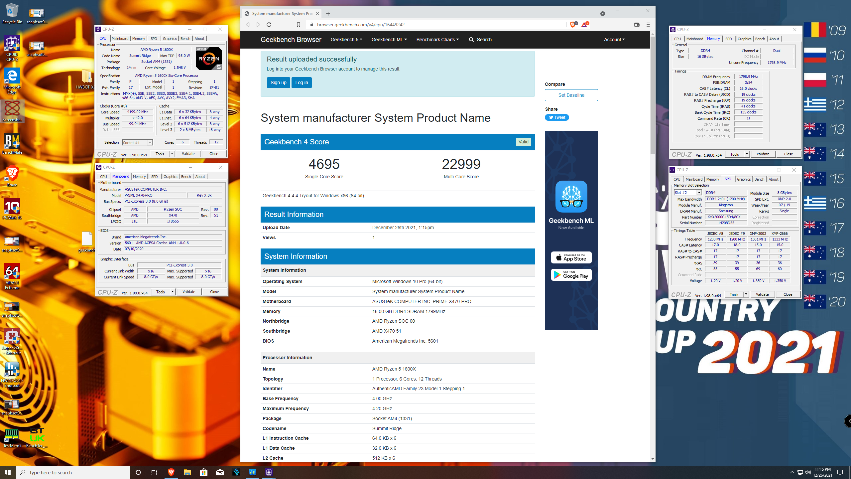
Task: Click Validate in CPU-Z Memory window
Action: [763, 154]
